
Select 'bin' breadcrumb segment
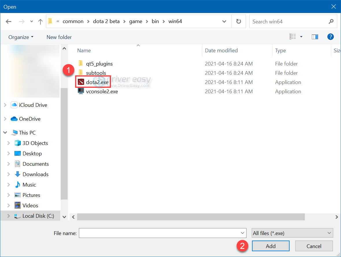(155, 21)
